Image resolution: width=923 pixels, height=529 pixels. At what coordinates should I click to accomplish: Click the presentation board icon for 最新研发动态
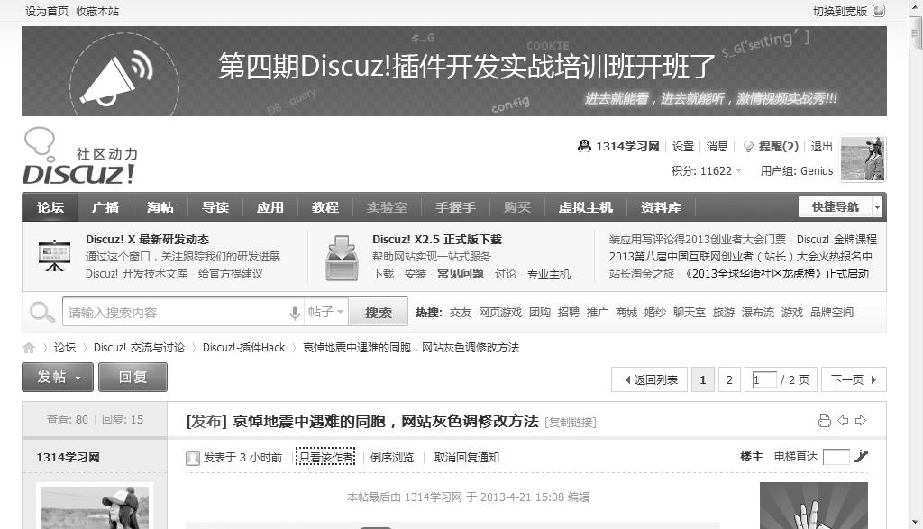click(x=54, y=255)
